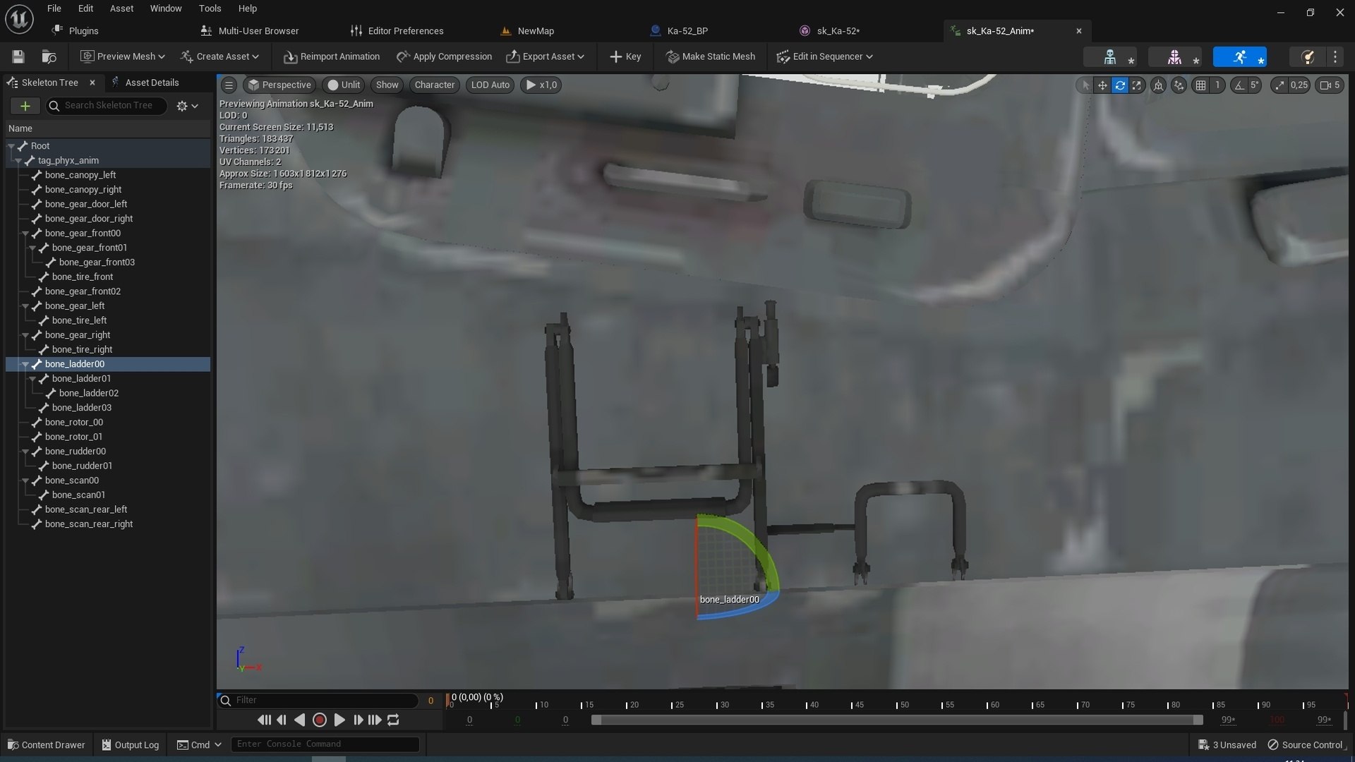
Task: Collapse the bone_ladder00 tree node
Action: click(x=25, y=365)
